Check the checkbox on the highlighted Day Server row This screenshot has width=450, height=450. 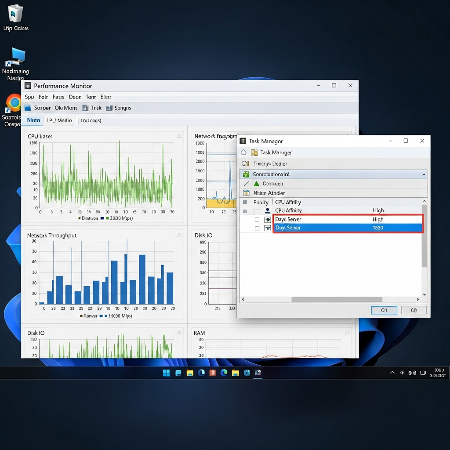[x=258, y=228]
